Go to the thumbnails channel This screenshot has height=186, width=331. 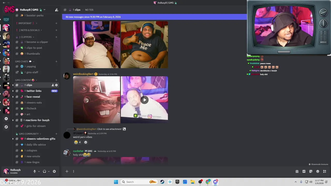point(36,54)
